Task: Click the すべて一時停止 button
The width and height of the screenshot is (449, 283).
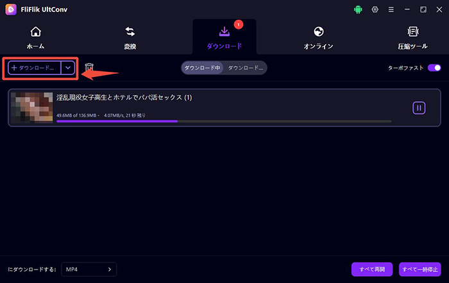Action: click(419, 270)
